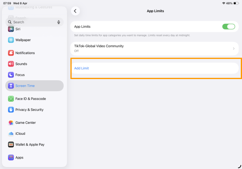Tap the Wi-Fi status icon

point(223,3)
